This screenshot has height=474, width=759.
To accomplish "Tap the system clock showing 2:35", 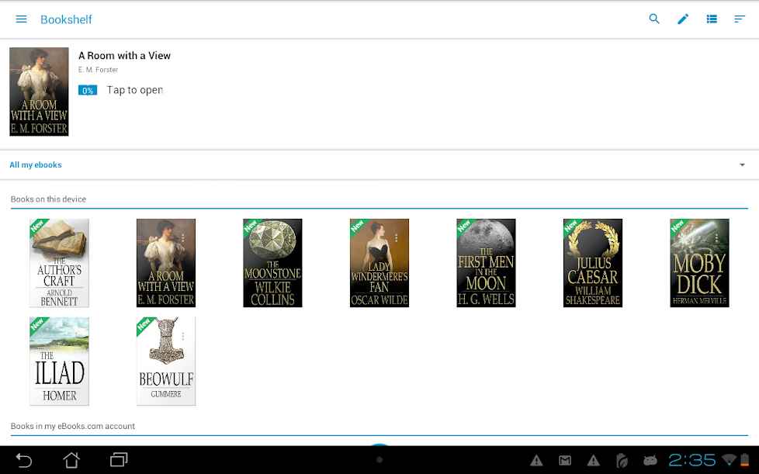I will pos(692,460).
